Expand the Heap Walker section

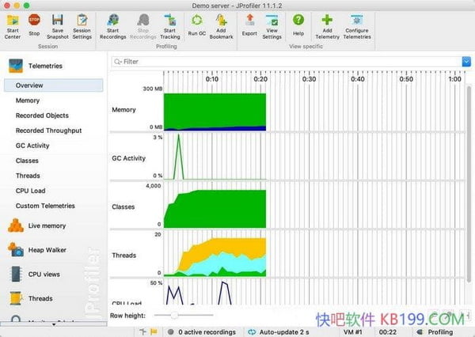[46, 250]
